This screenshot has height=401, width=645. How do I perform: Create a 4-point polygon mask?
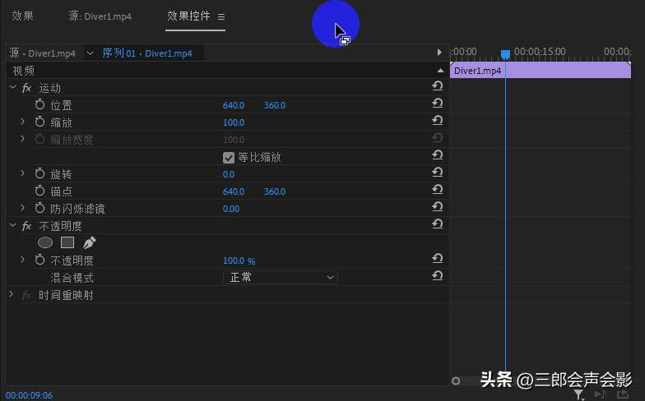pos(67,243)
